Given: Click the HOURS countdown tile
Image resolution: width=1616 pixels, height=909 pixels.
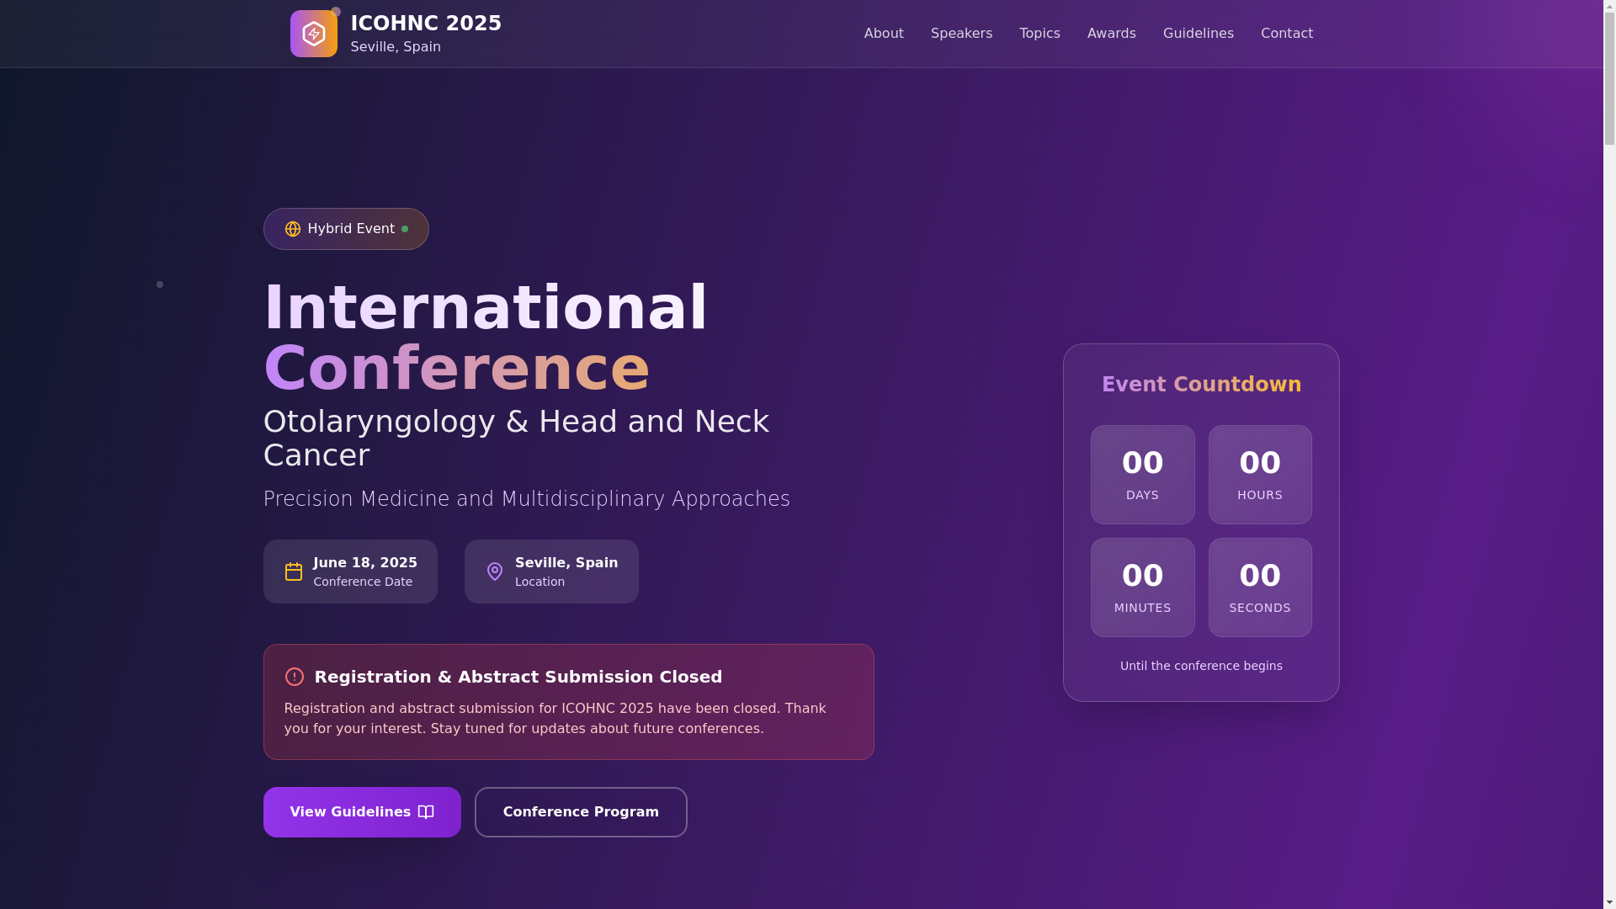Looking at the screenshot, I should (x=1260, y=475).
